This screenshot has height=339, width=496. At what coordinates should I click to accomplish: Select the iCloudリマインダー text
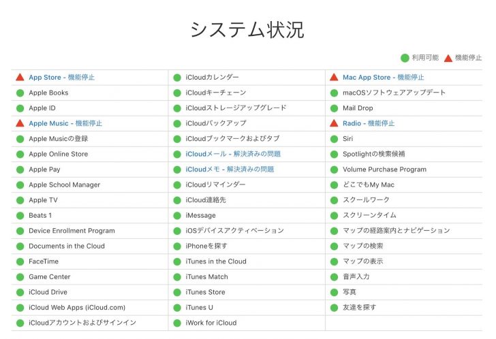(215, 185)
